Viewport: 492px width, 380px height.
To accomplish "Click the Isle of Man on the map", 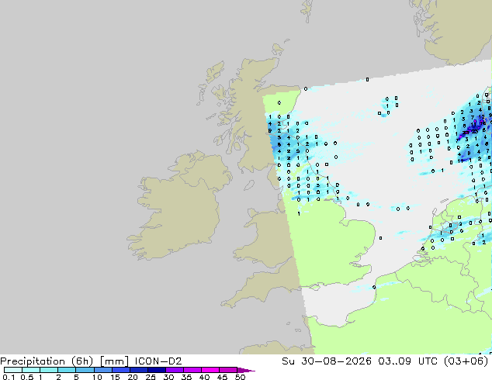I will click(249, 185).
